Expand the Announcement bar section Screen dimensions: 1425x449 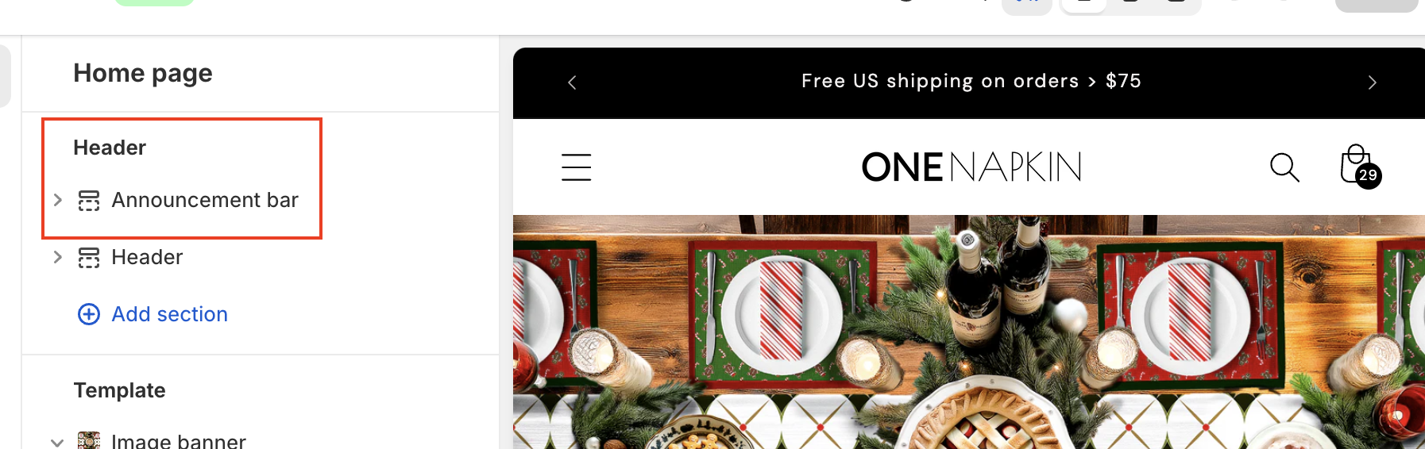point(57,200)
